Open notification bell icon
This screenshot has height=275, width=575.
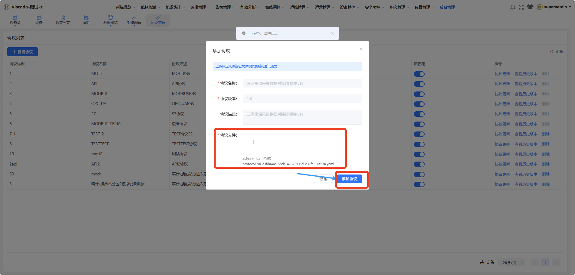pos(513,7)
